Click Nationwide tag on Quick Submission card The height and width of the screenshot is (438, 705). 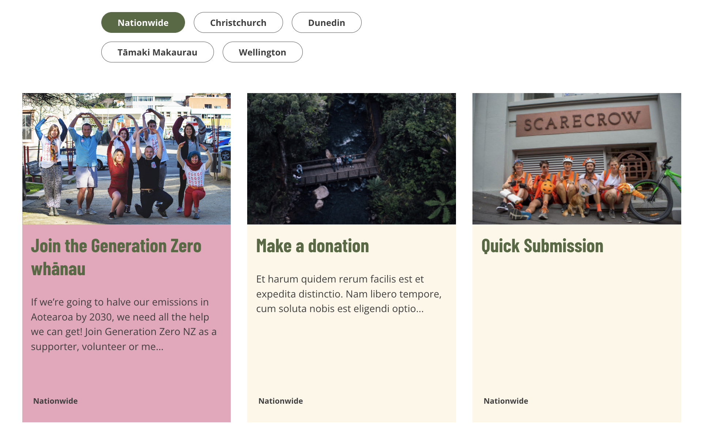[506, 401]
